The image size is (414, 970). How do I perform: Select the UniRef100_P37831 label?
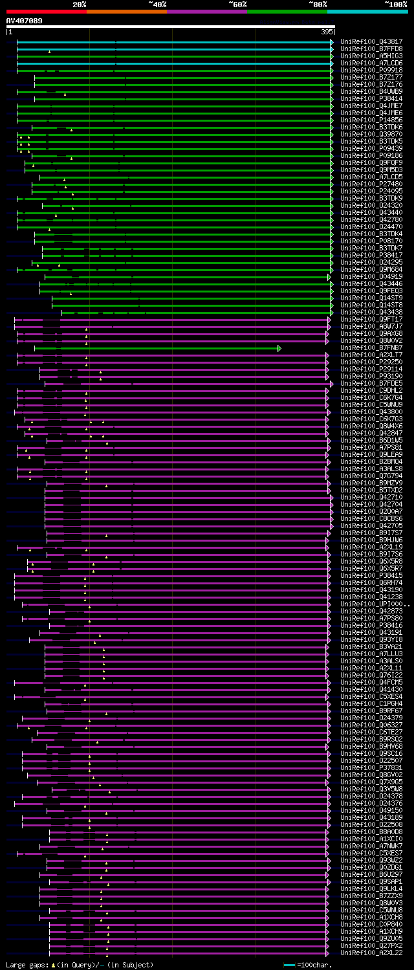point(372,768)
